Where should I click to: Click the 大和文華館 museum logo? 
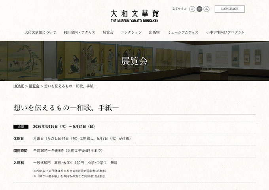tap(134, 16)
